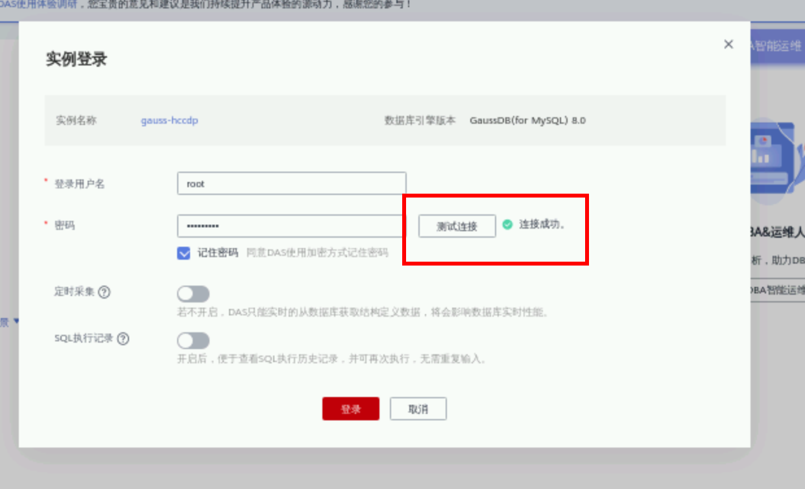Click the GaussDB(for MySQL) 8.0 version text
This screenshot has width=805, height=489.
pyautogui.click(x=528, y=120)
